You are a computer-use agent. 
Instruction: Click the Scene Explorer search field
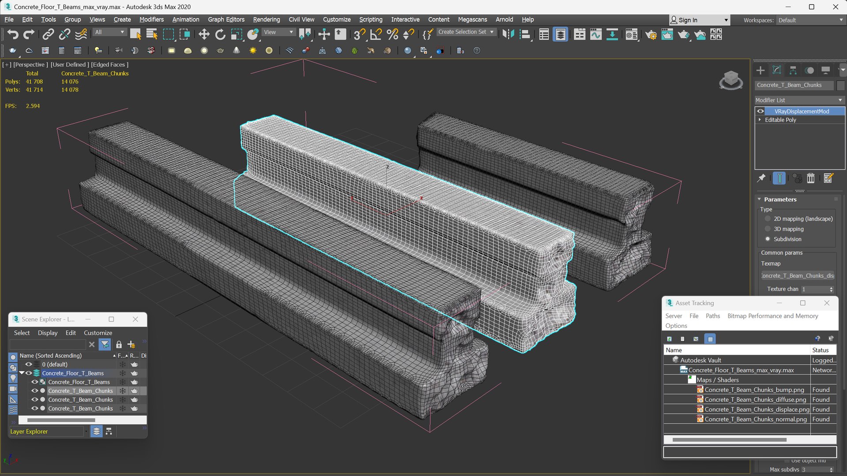48,344
